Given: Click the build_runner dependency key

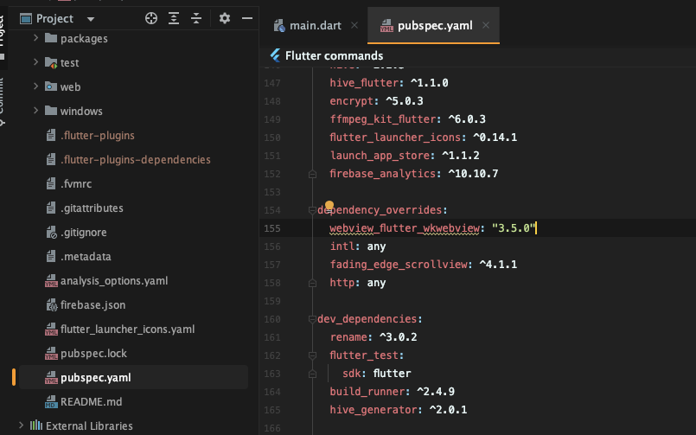Looking at the screenshot, I should tap(367, 392).
